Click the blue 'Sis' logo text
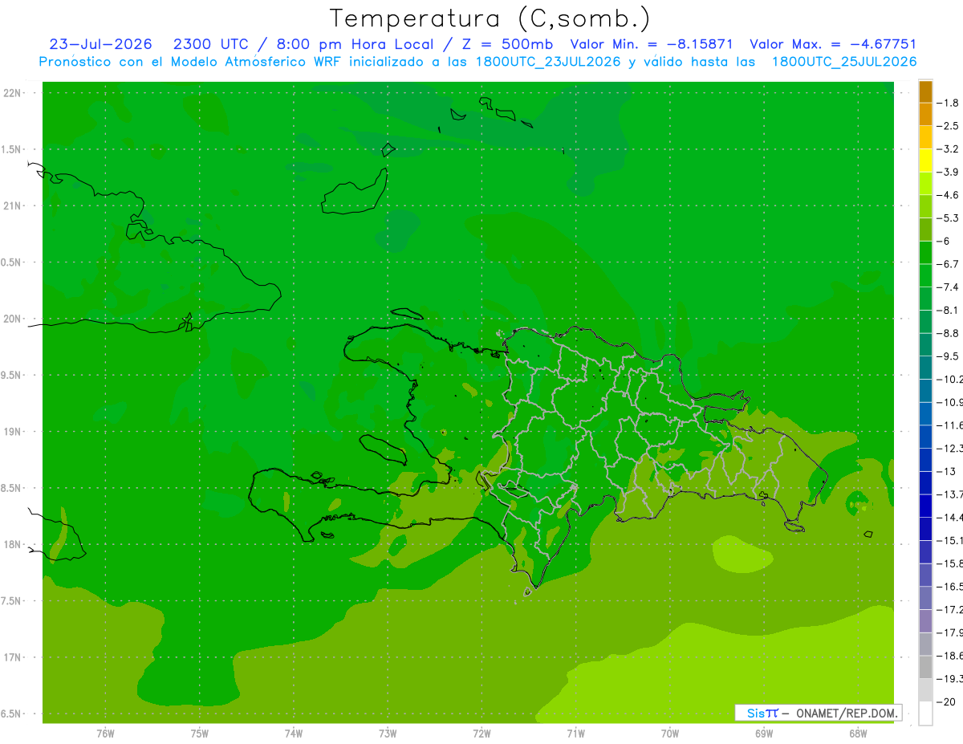Screen dimensions: 963x744 tap(755, 713)
